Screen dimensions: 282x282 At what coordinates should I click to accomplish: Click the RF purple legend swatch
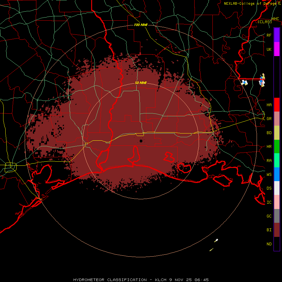tap(277, 35)
